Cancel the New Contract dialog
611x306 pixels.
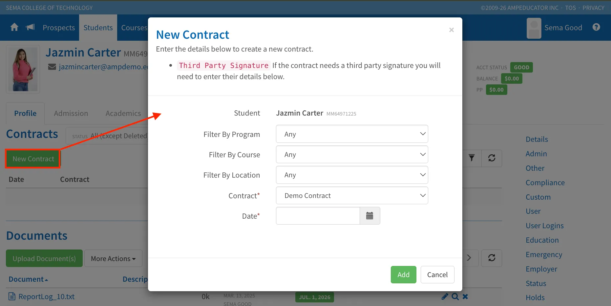click(437, 274)
